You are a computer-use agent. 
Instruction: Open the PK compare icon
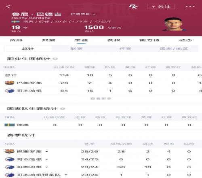tap(133, 6)
